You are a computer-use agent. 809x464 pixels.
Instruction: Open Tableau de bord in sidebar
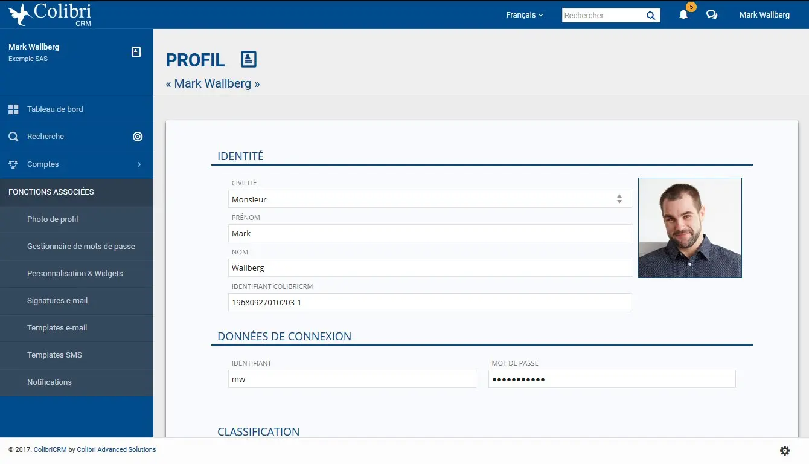pyautogui.click(x=55, y=109)
